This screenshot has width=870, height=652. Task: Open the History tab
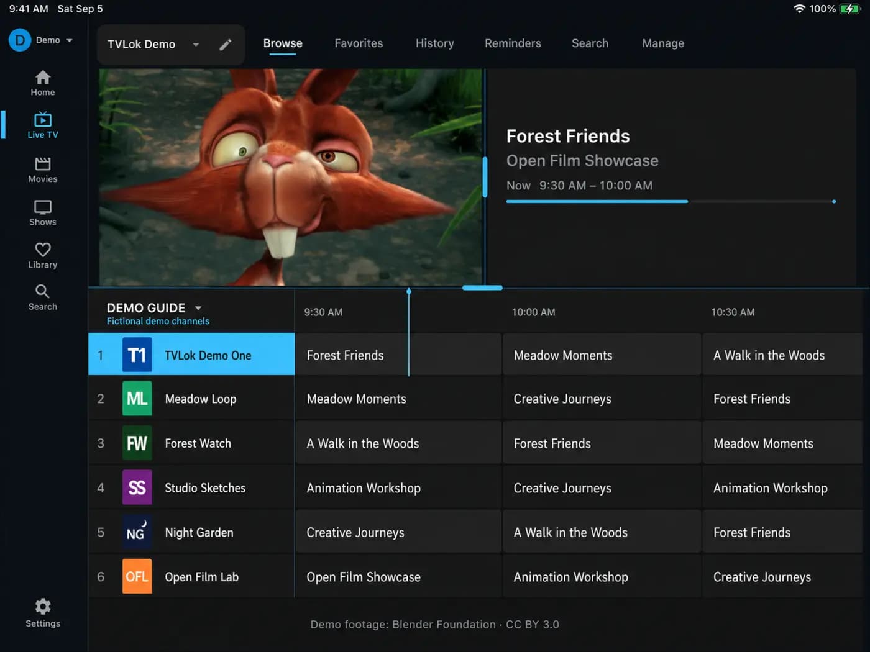435,43
